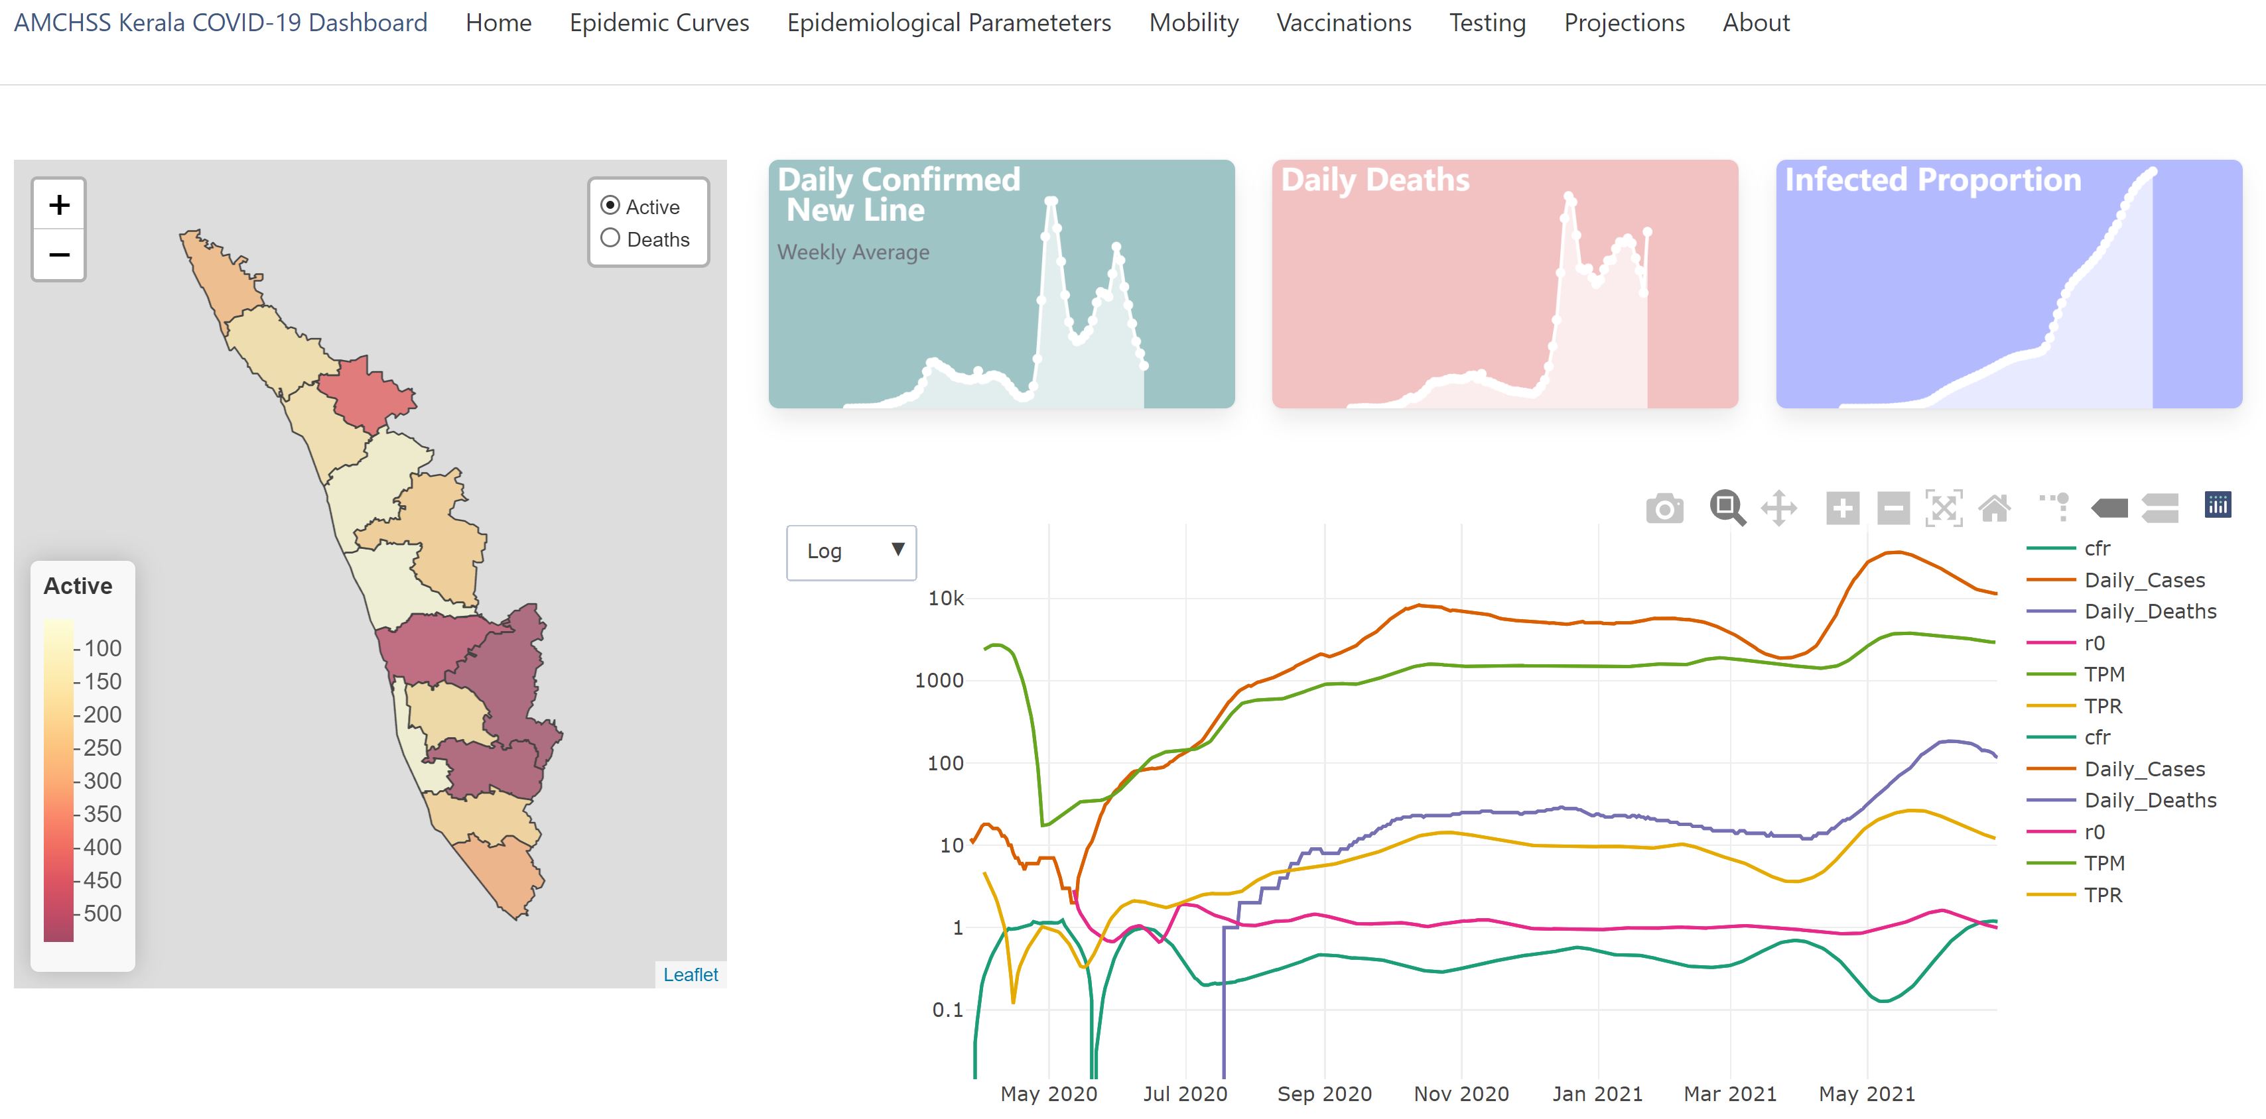Viewport: 2266px width, 1119px height.
Task: Click the Leaflet attribution link
Action: (x=691, y=975)
